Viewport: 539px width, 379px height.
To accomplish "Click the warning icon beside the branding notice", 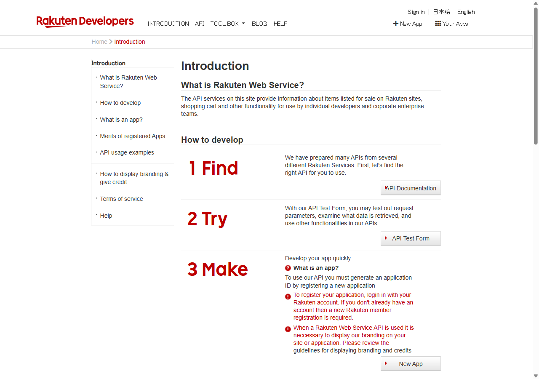I will tap(288, 329).
